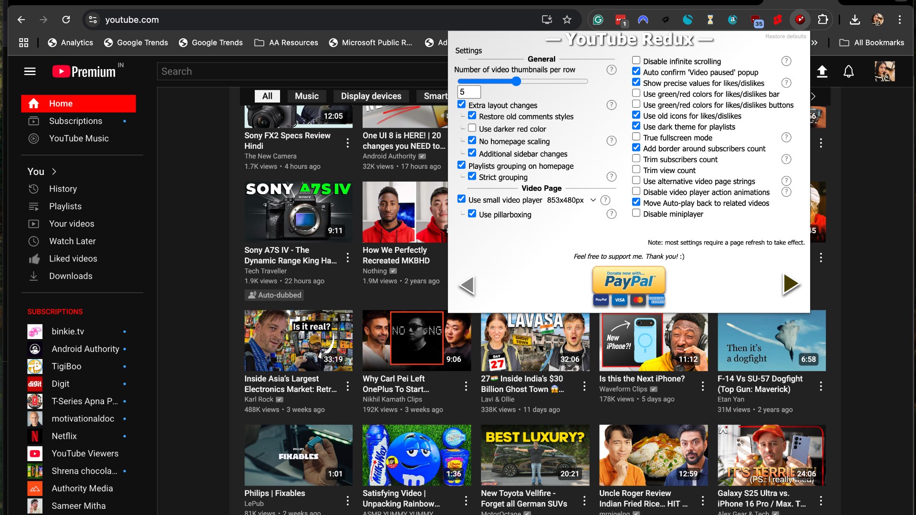Open the notifications bell

click(848, 72)
